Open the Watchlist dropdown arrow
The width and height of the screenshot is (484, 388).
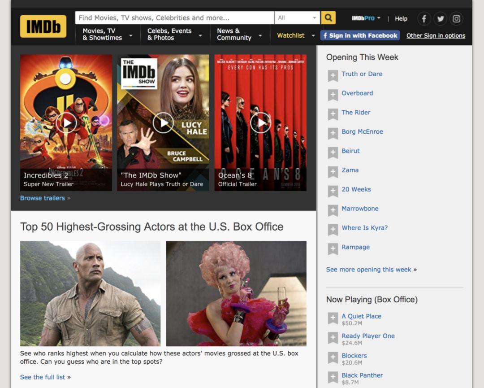(313, 35)
